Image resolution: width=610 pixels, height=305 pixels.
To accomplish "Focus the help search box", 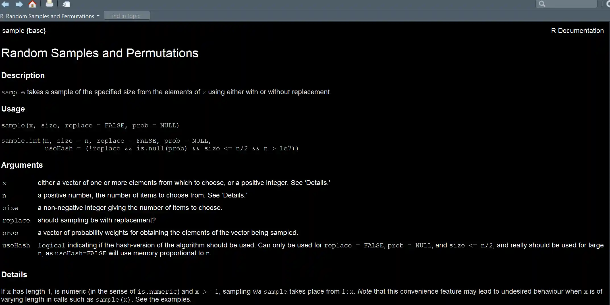I will tap(570, 4).
